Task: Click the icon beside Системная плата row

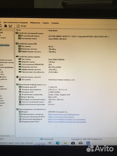Action: (x=19, y=38)
